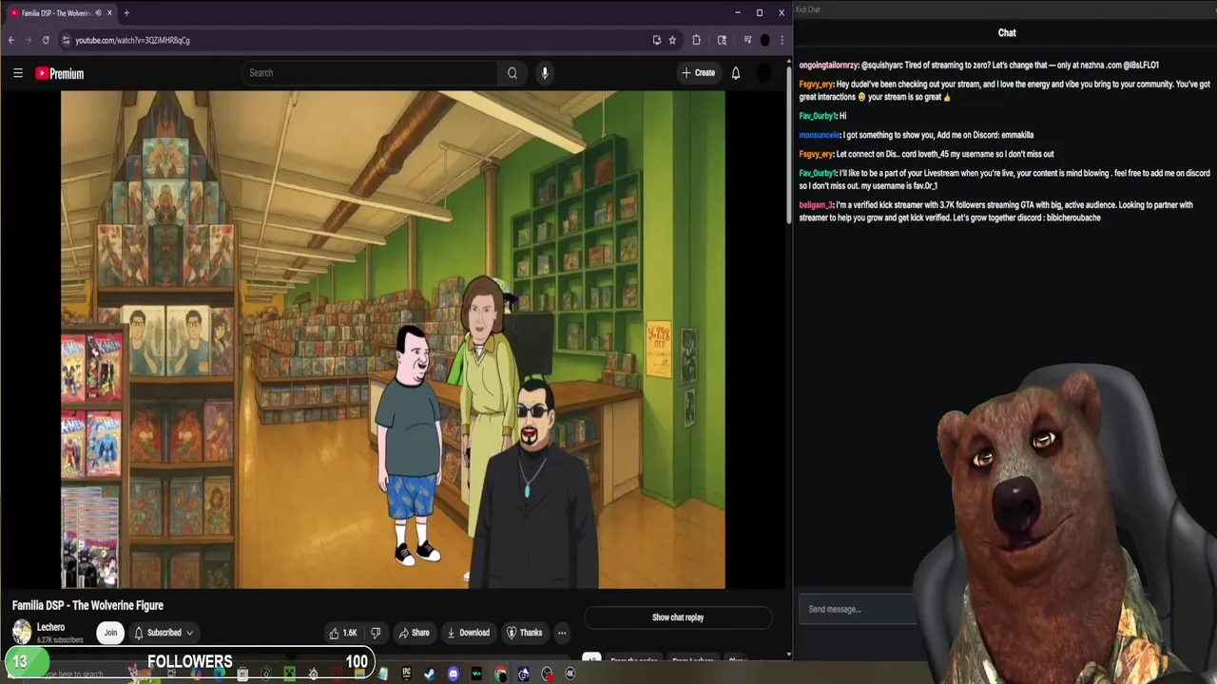Open Lechero channel avatar
The height and width of the screenshot is (684, 1217).
click(x=22, y=632)
